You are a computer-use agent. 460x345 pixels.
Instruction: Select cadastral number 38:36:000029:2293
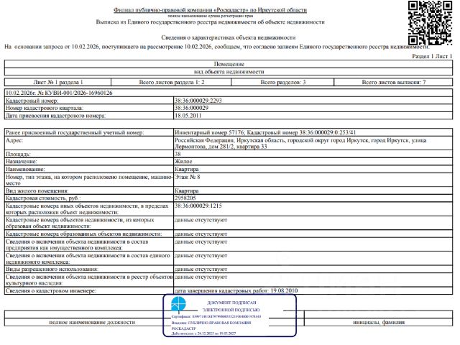coord(198,101)
